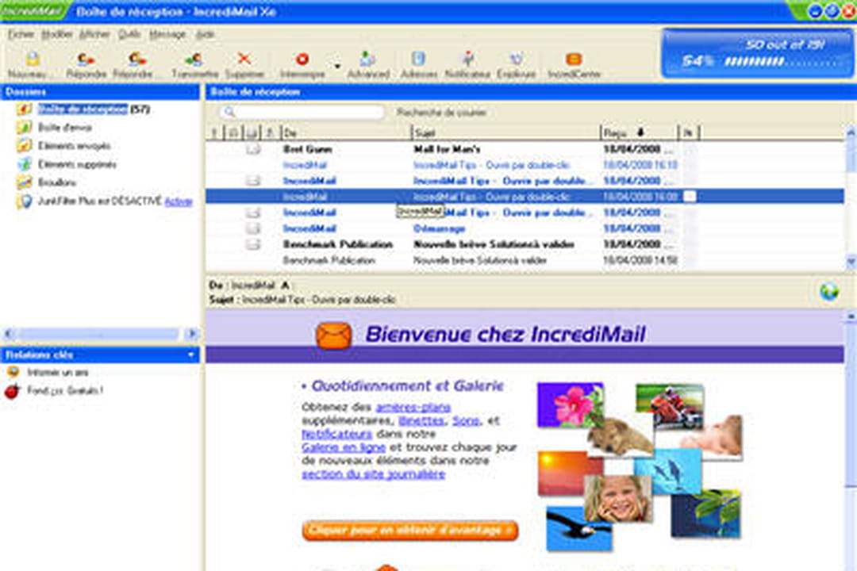Follow the arrière-plans link
The width and height of the screenshot is (857, 571).
click(413, 407)
